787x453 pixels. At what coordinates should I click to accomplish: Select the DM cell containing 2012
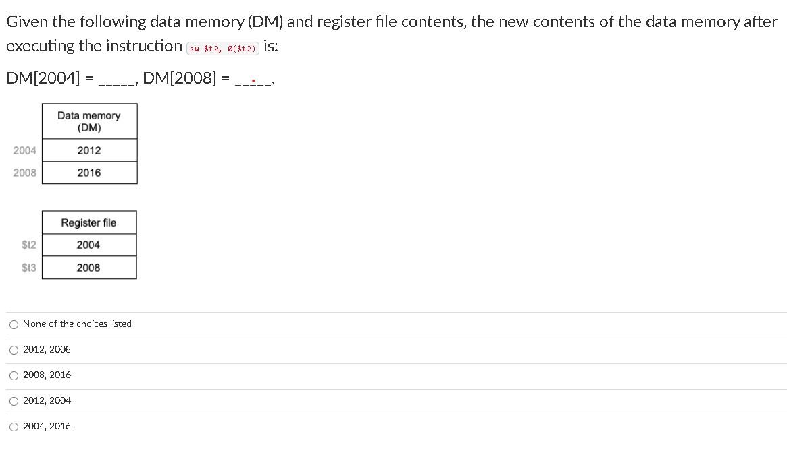pyautogui.click(x=89, y=150)
